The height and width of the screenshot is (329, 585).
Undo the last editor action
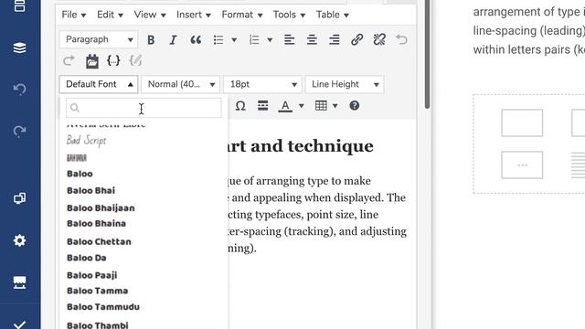pos(401,39)
